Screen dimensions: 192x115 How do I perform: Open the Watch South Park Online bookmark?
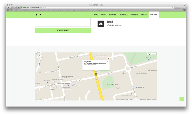coord(39,10)
